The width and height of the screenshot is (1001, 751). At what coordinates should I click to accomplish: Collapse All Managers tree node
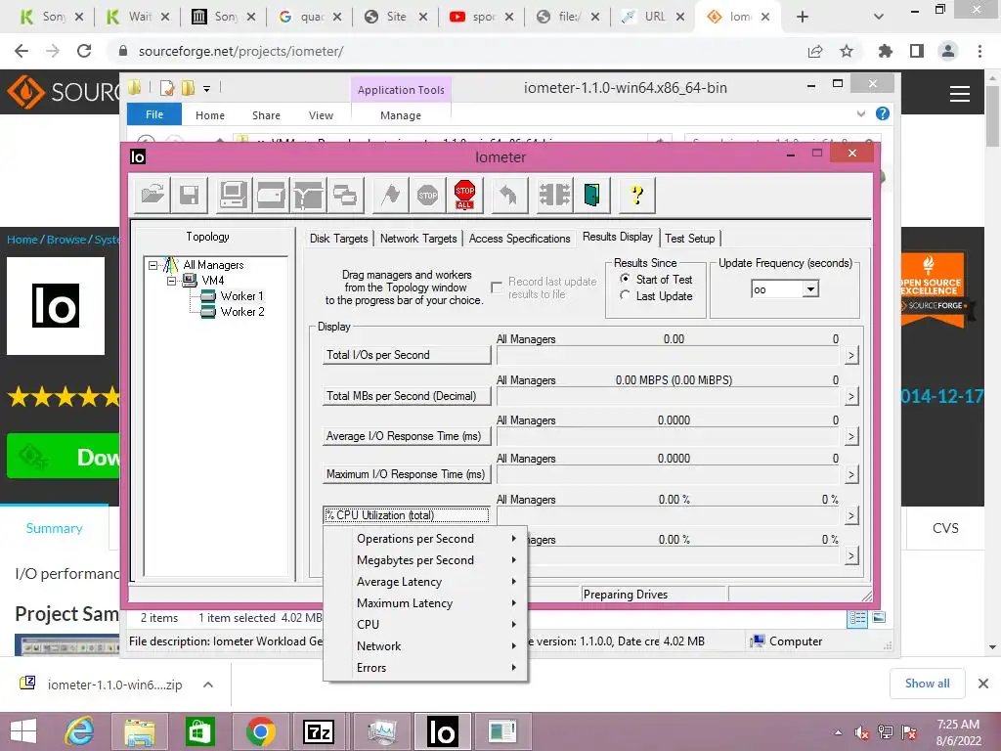[x=152, y=264]
